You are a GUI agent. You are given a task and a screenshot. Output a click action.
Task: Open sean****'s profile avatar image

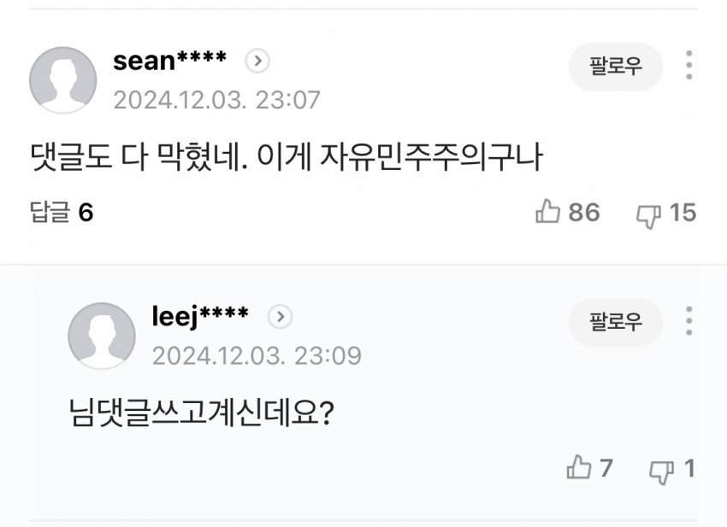pyautogui.click(x=66, y=79)
